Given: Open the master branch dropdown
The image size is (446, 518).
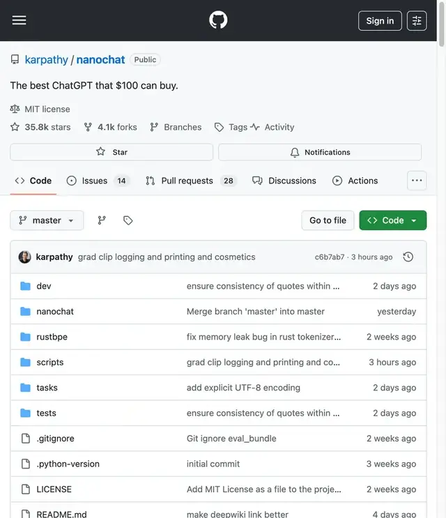Looking at the screenshot, I should (47, 220).
